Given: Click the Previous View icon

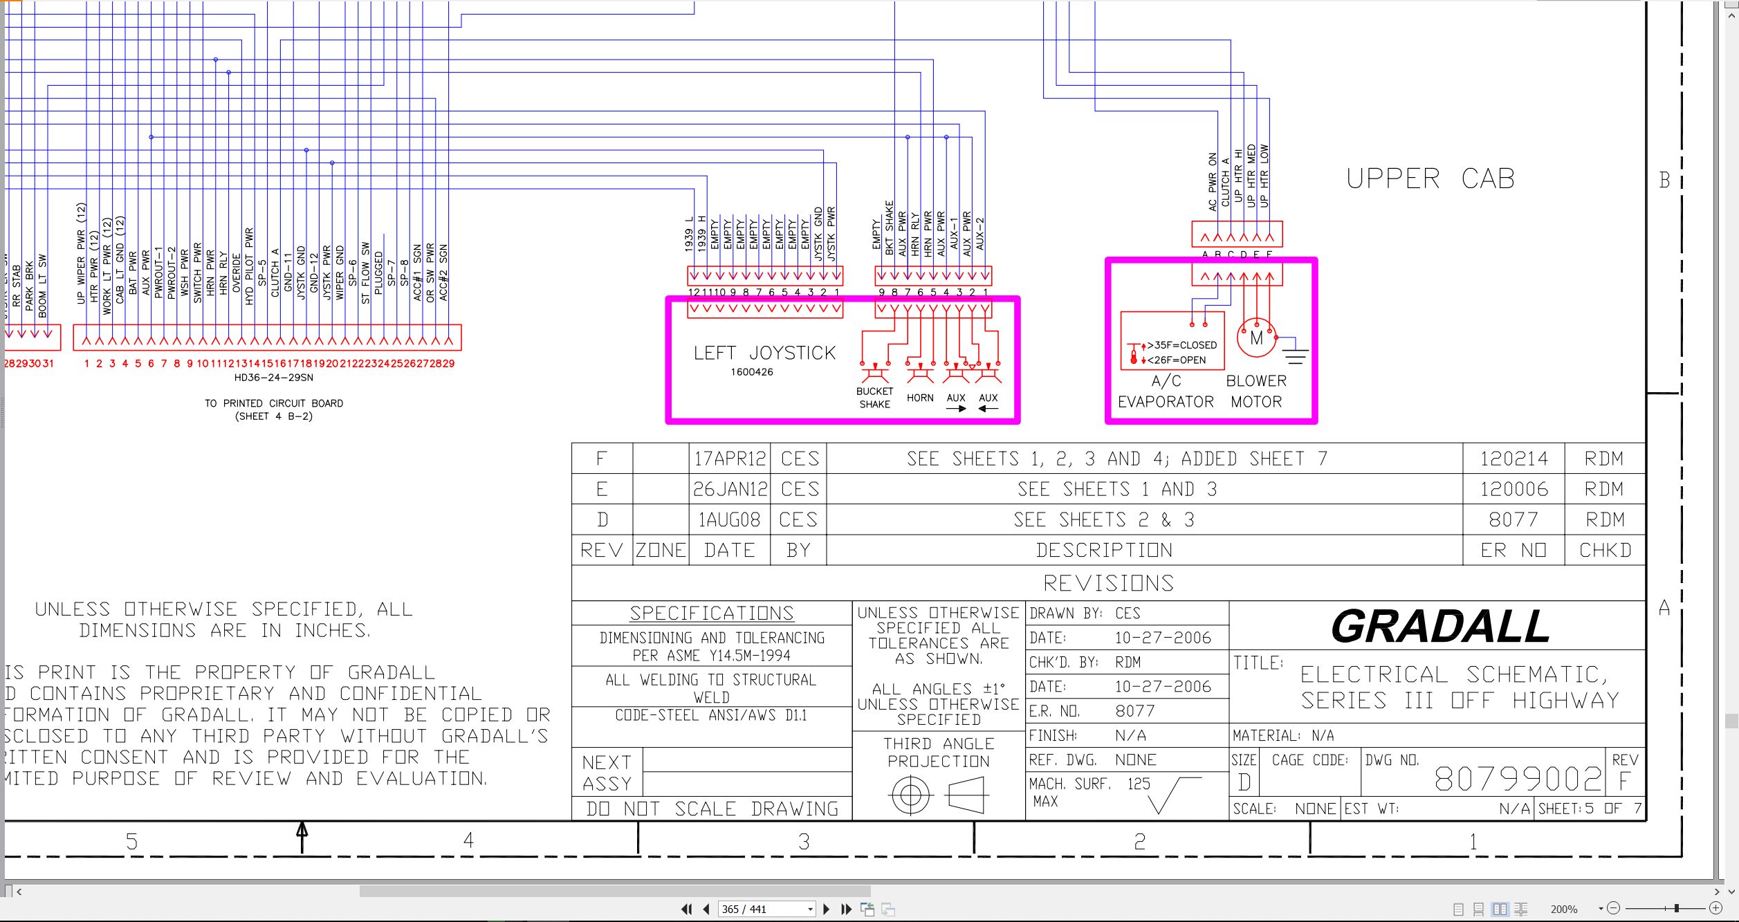Looking at the screenshot, I should 867,909.
